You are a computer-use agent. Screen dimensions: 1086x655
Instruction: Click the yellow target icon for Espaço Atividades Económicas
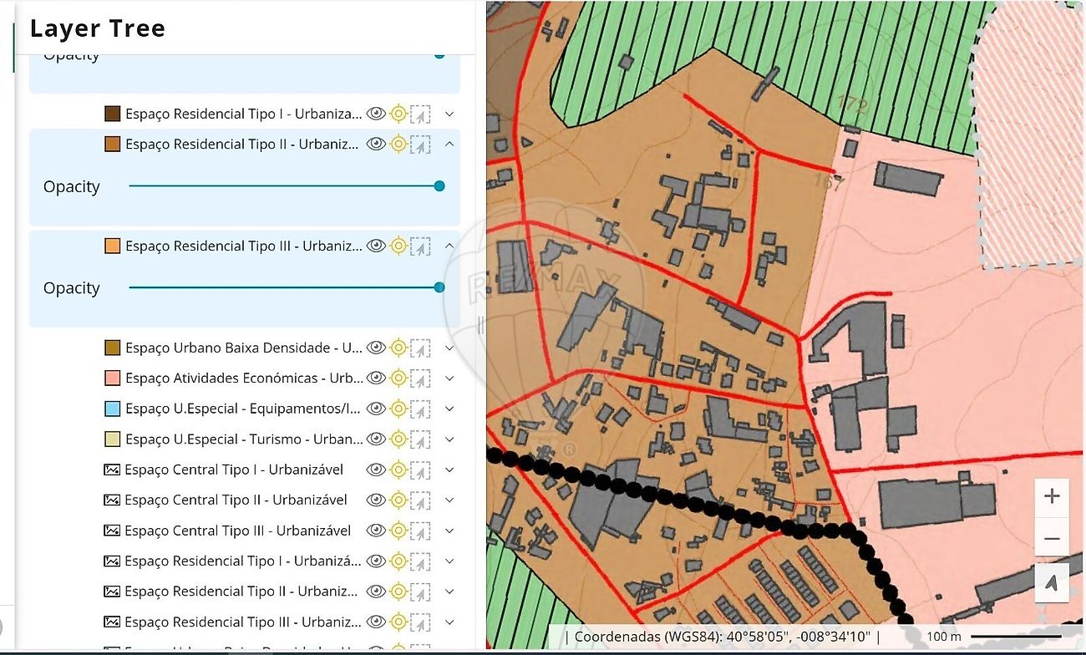398,378
